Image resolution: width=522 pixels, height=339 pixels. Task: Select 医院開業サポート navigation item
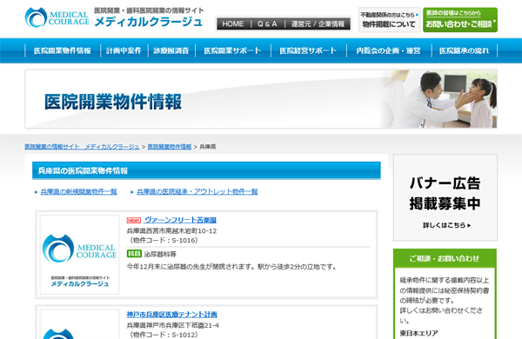232,50
